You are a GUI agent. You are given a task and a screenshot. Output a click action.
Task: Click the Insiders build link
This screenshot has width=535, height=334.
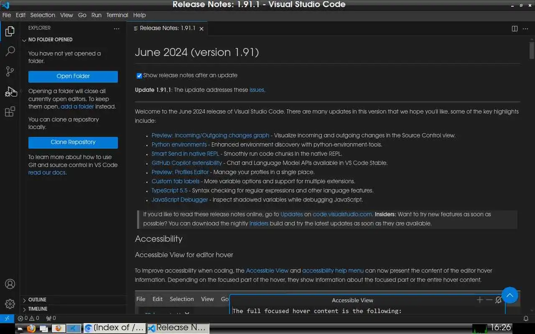pos(259,223)
